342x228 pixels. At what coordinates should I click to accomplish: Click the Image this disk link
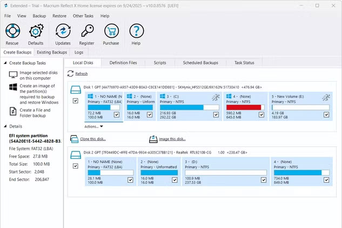[171, 139]
